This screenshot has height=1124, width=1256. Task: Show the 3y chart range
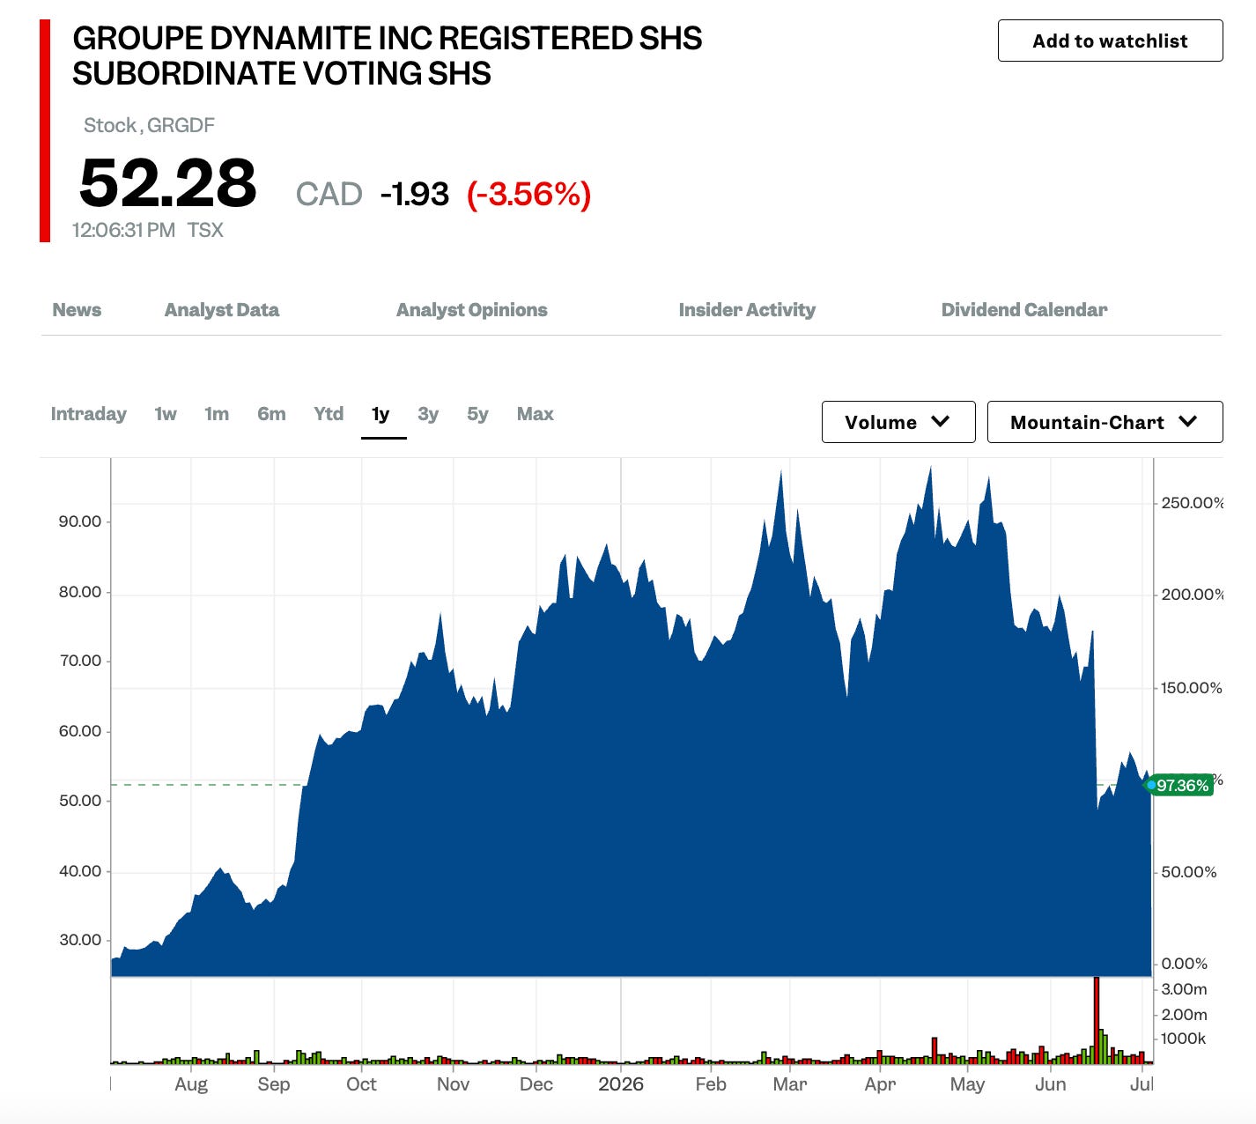coord(428,414)
